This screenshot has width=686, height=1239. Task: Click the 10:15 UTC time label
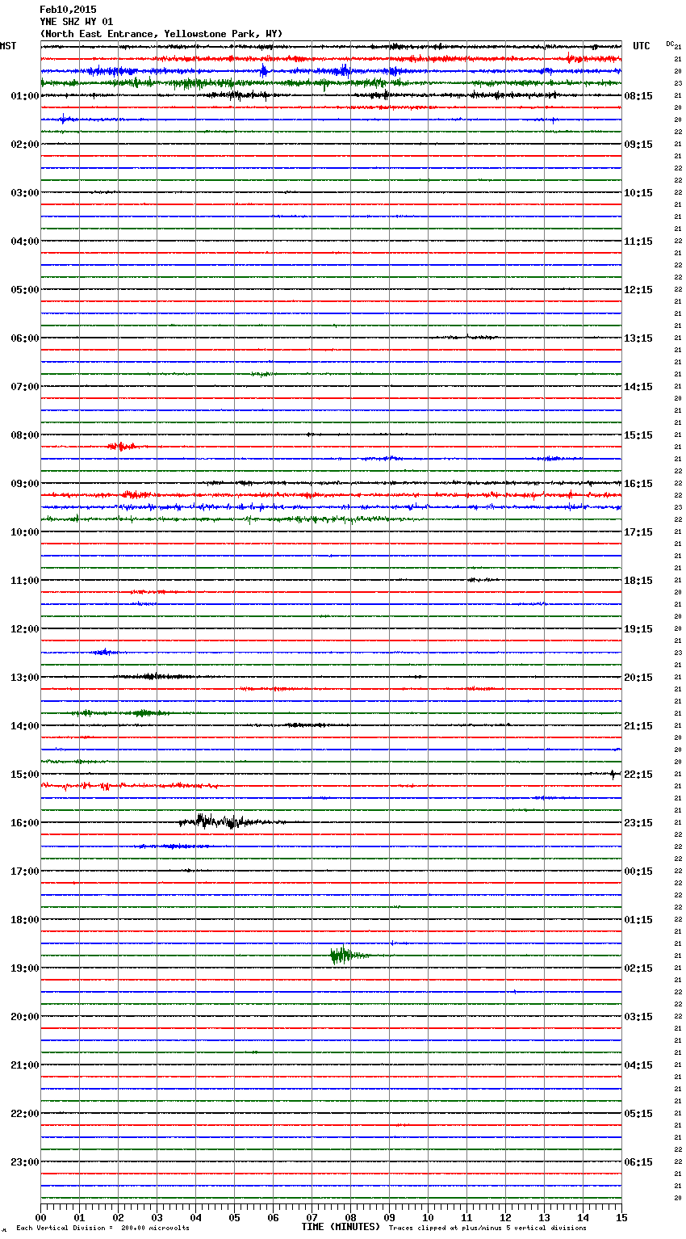click(x=638, y=193)
